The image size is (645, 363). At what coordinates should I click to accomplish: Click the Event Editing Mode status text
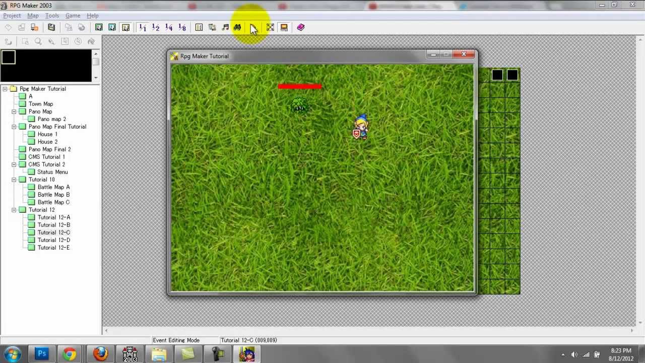point(176,340)
